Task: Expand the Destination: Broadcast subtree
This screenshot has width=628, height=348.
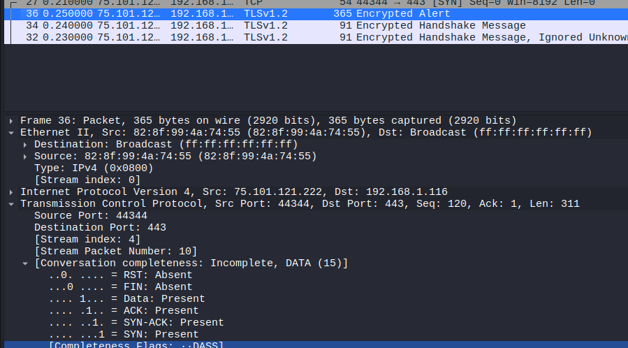Action: coord(26,144)
